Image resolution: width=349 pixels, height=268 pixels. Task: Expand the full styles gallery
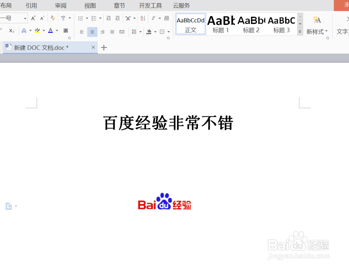pos(300,32)
